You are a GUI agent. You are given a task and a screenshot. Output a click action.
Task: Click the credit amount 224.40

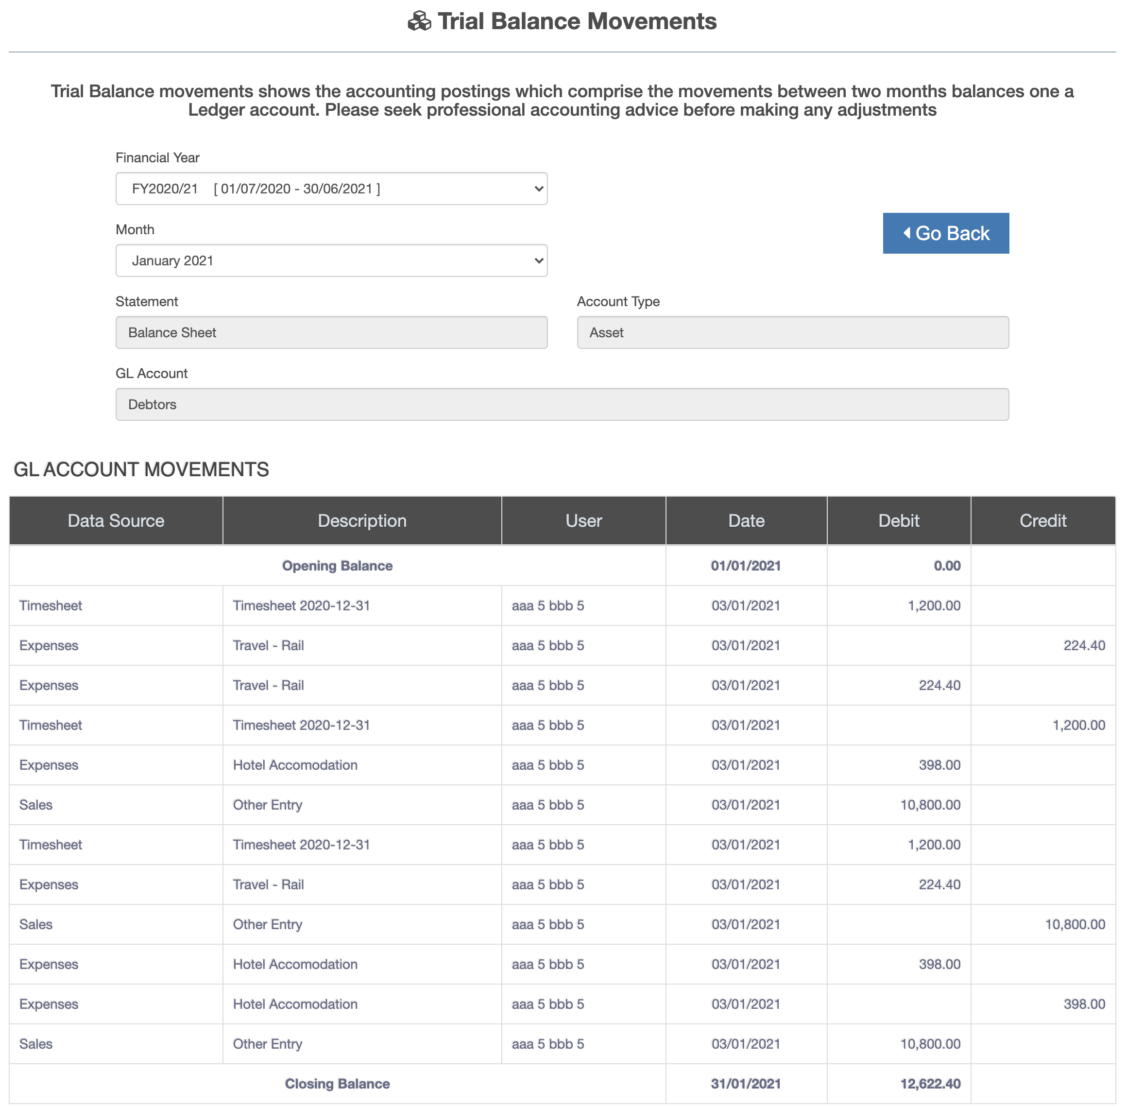[x=1084, y=645]
